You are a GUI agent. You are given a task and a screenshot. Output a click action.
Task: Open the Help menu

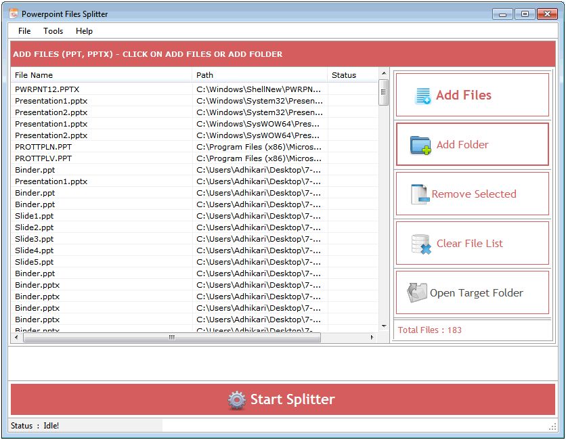click(84, 31)
